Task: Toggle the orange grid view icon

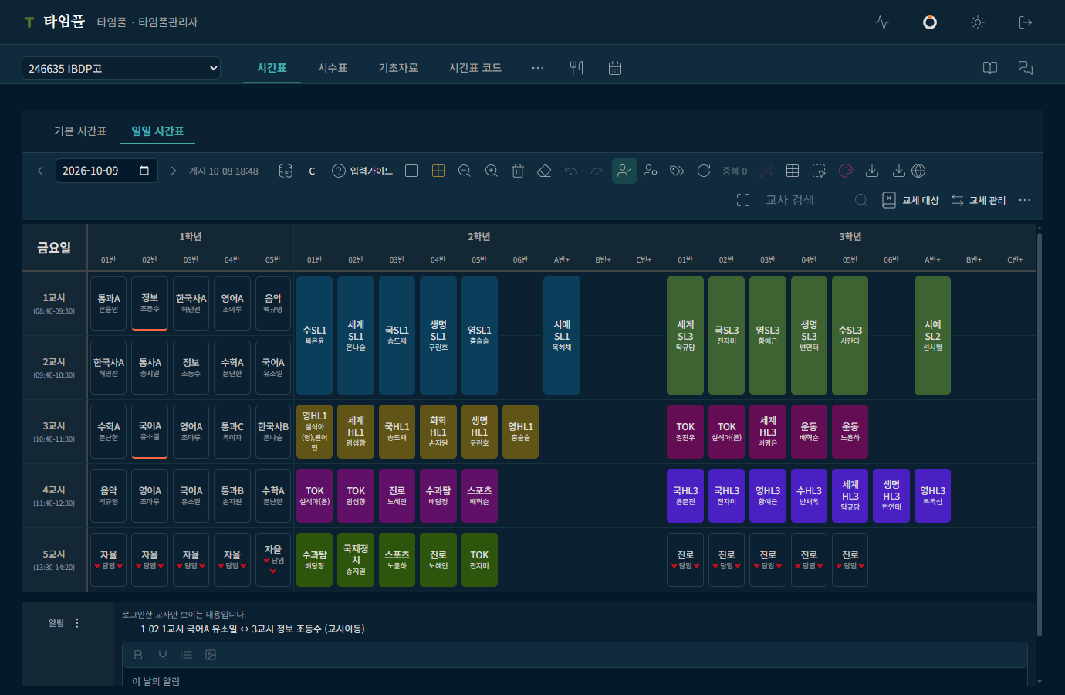Action: point(438,171)
